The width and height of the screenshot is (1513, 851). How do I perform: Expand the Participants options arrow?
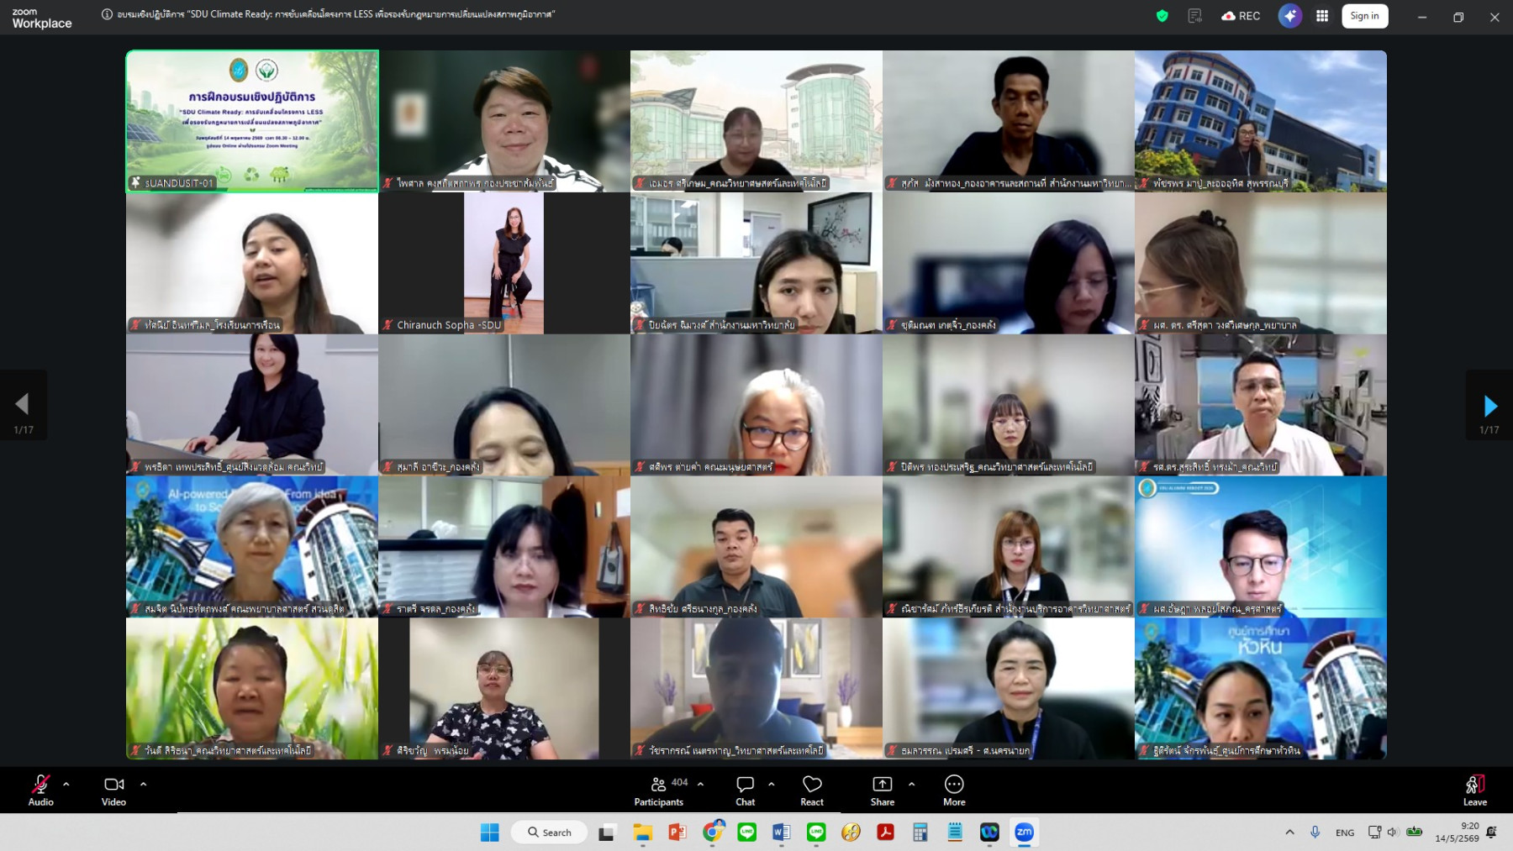(701, 784)
